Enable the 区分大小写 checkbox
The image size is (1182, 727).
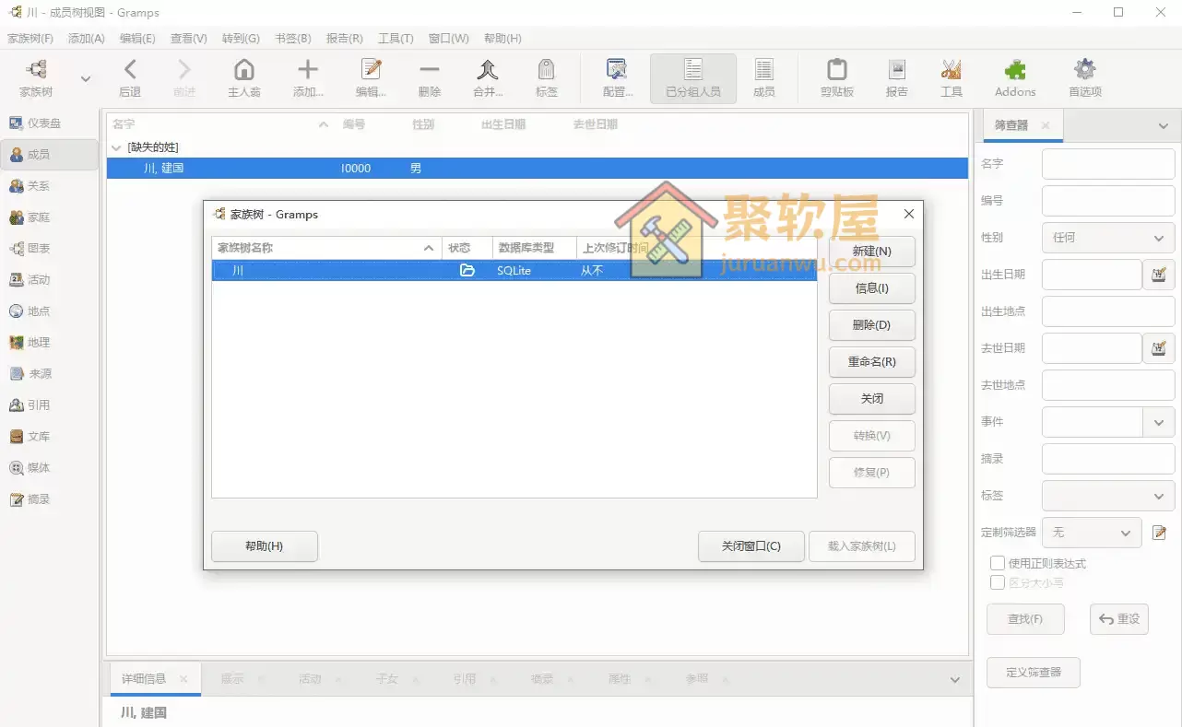point(998,581)
